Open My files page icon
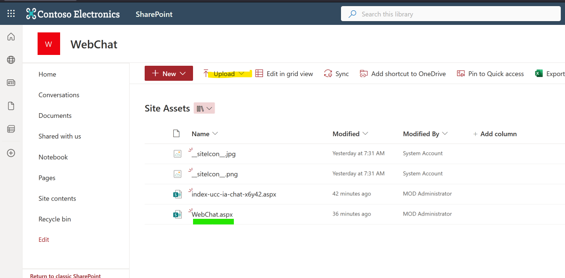Image resolution: width=565 pixels, height=278 pixels. [x=11, y=106]
